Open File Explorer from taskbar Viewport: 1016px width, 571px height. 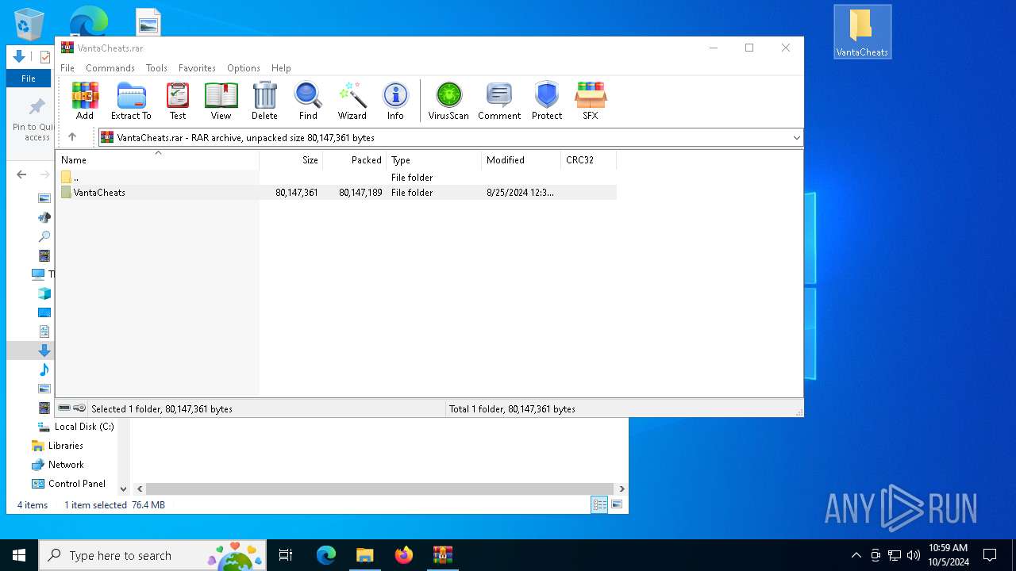[x=365, y=555]
